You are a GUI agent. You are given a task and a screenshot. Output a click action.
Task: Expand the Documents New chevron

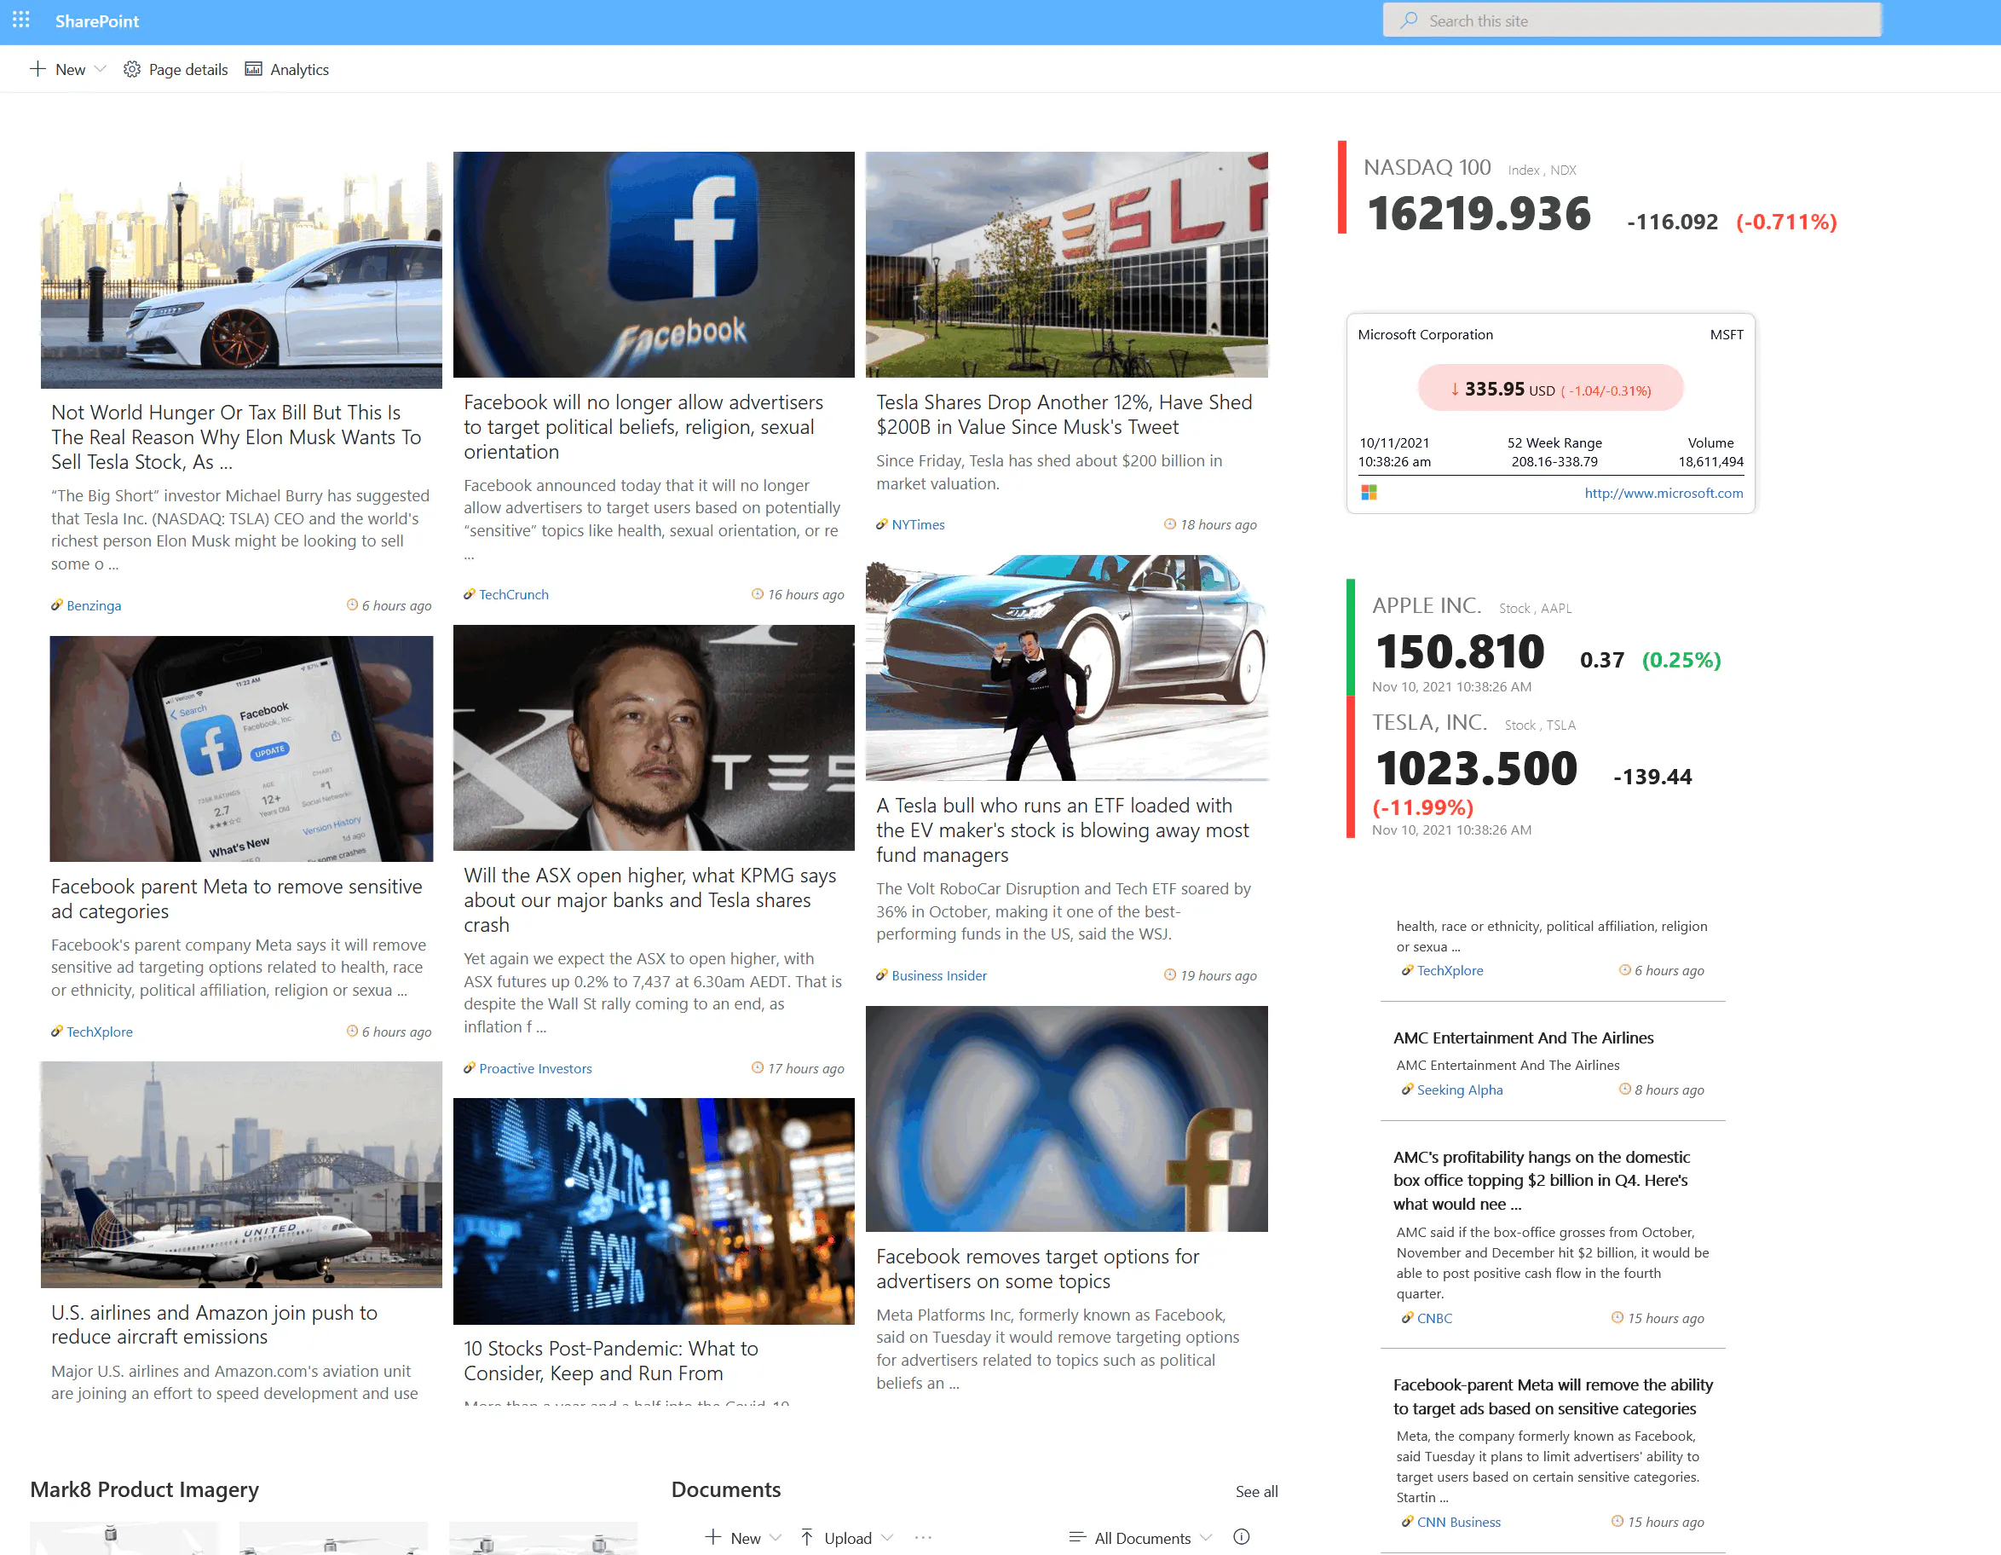pyautogui.click(x=776, y=1538)
